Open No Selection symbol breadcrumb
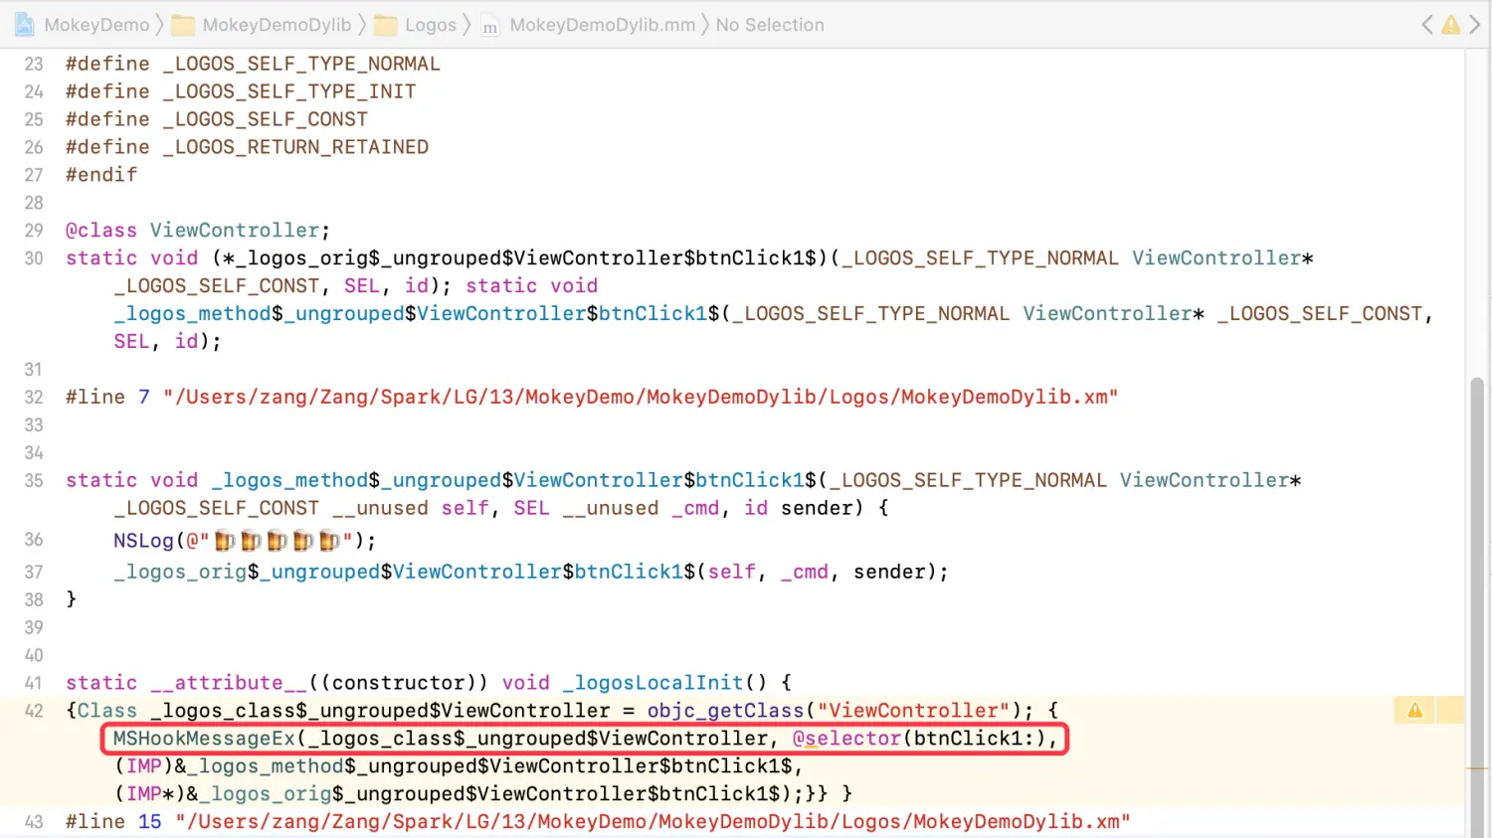 tap(770, 25)
